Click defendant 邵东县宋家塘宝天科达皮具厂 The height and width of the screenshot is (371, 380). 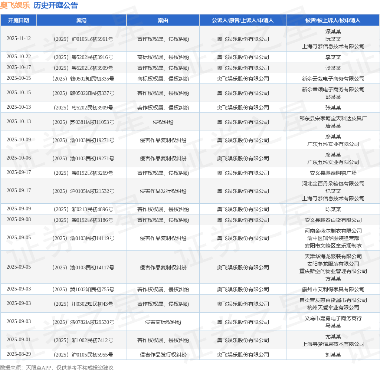[x=333, y=118]
